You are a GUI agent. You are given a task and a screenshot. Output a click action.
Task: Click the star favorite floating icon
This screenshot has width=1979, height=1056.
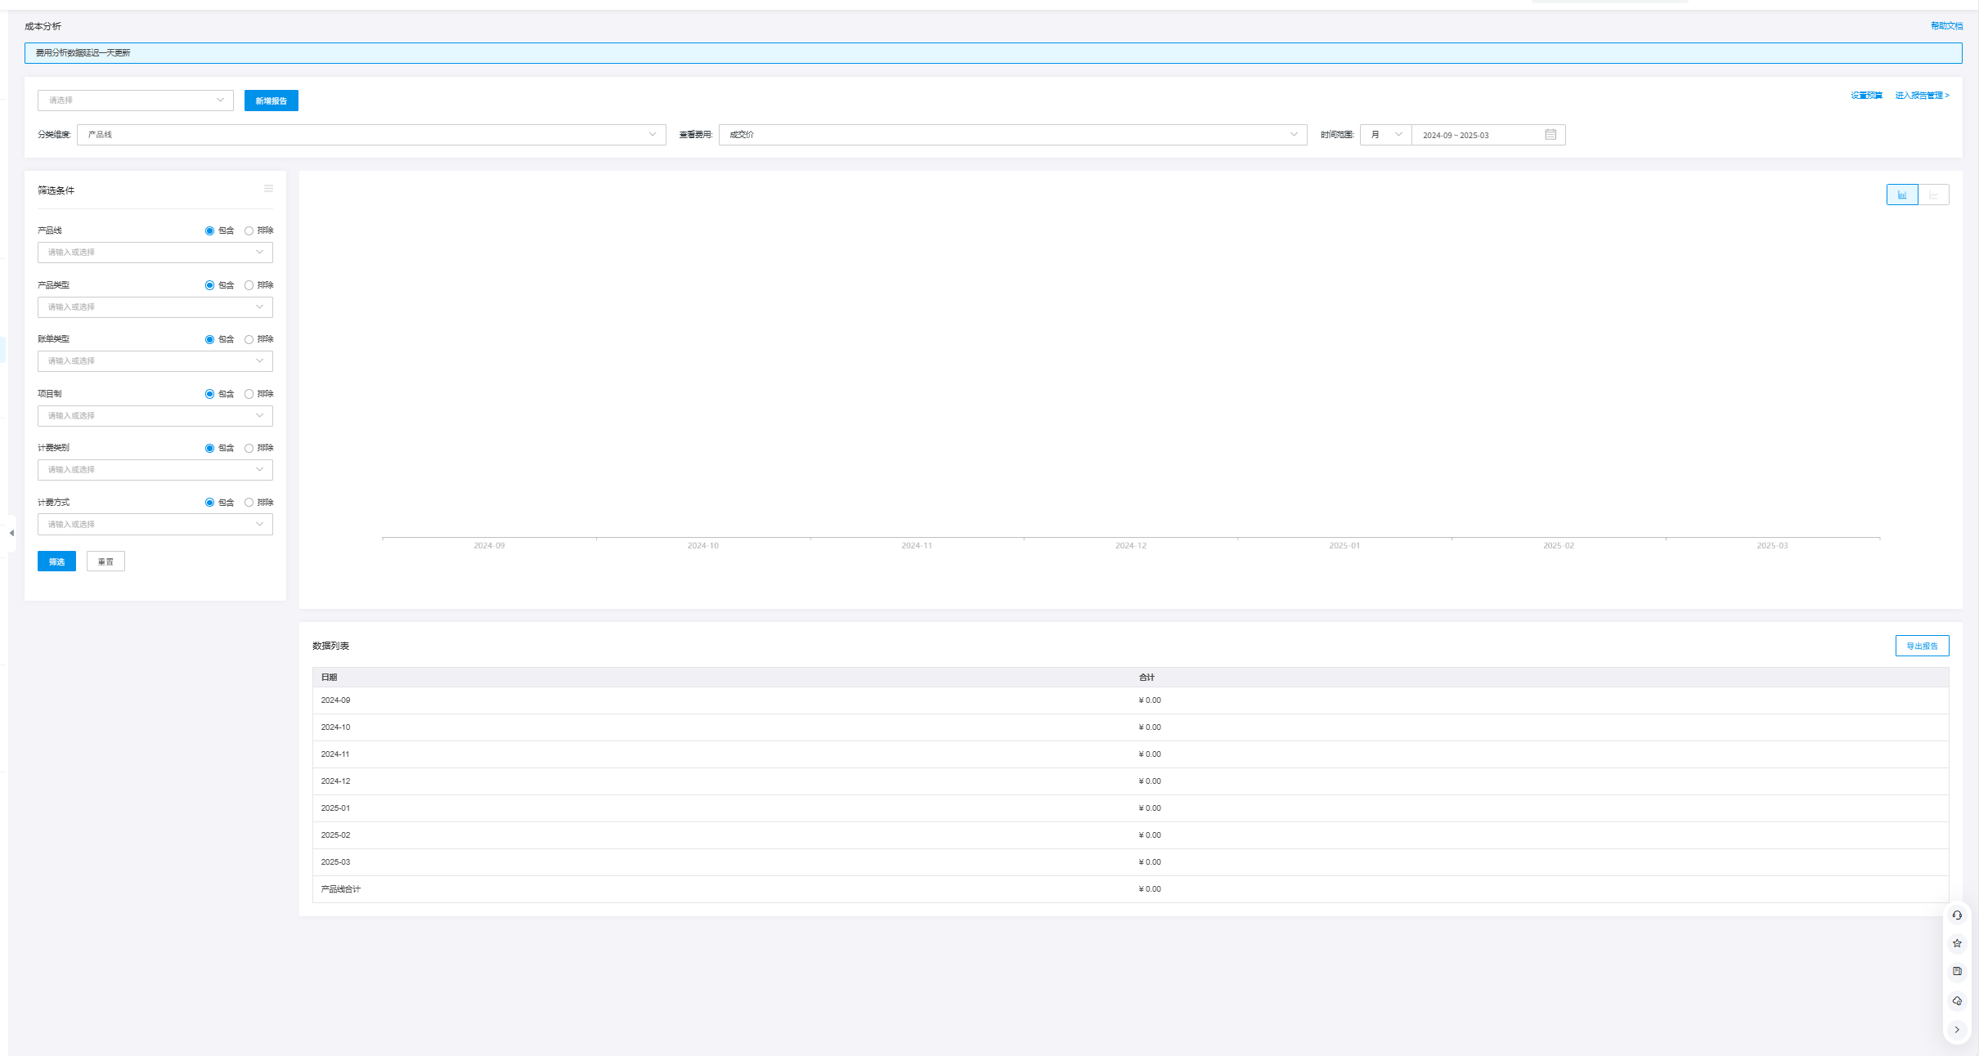(x=1957, y=943)
